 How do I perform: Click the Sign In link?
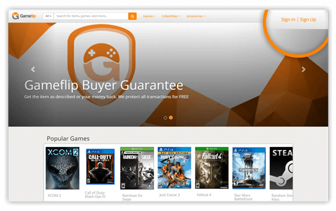tap(288, 20)
